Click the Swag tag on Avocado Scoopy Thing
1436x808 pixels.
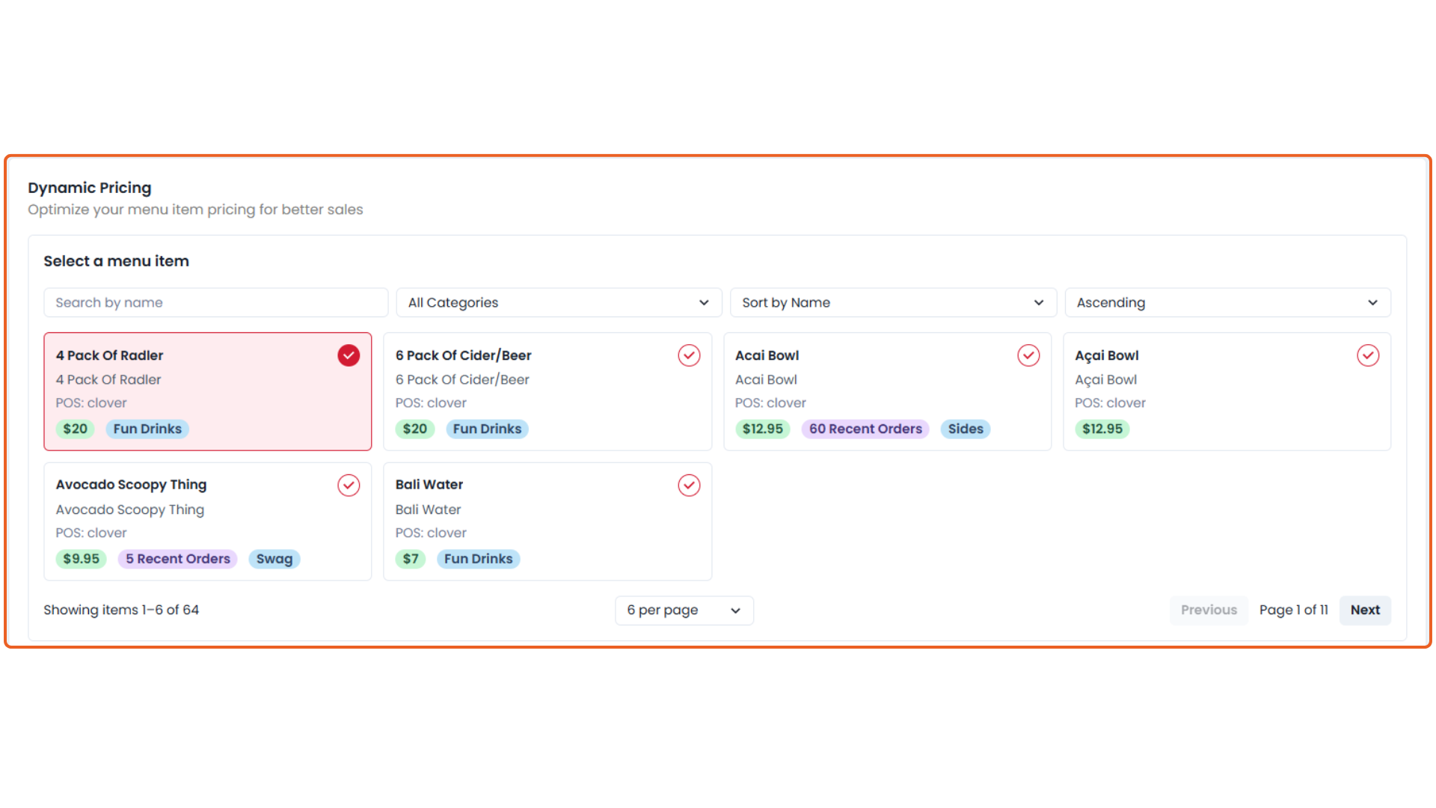pyautogui.click(x=274, y=559)
